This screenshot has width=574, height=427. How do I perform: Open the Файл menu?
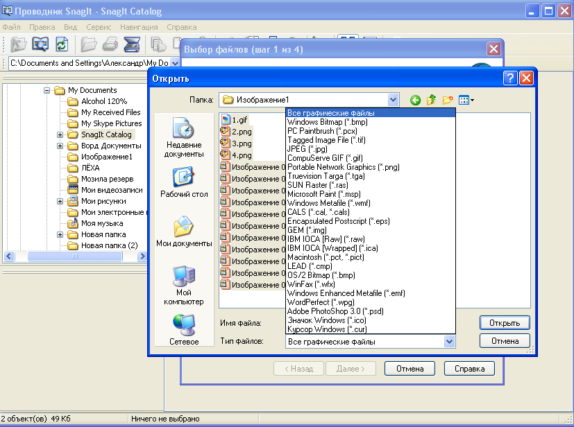[11, 27]
